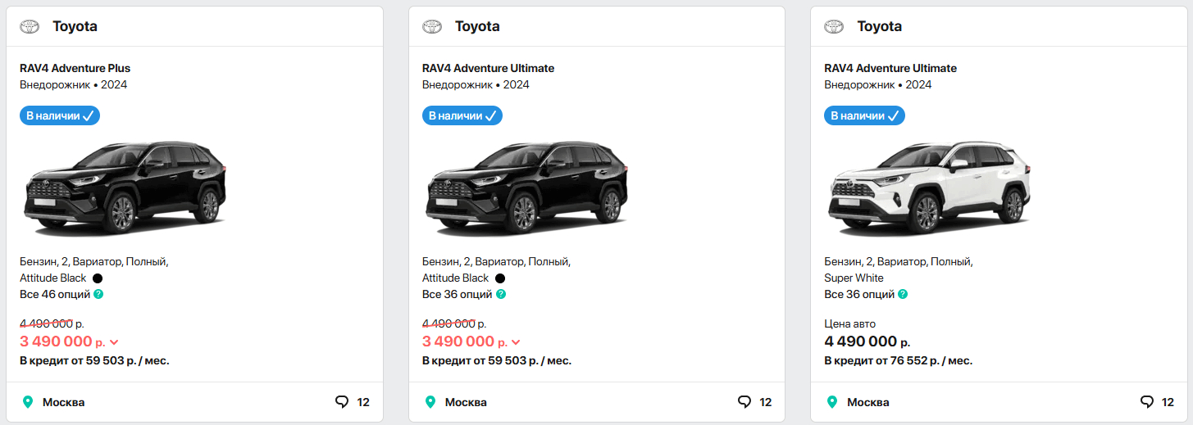
Task: Click the Toyota logo on third card
Action: pos(834,26)
